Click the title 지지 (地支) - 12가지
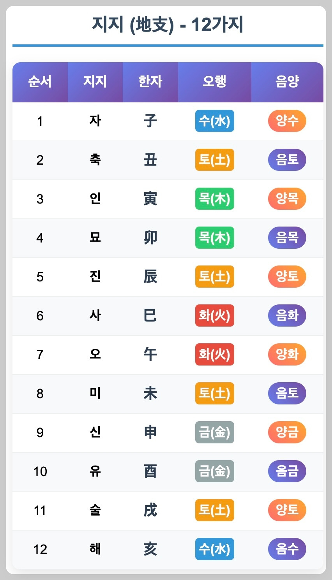The width and height of the screenshot is (332, 580). click(x=168, y=25)
